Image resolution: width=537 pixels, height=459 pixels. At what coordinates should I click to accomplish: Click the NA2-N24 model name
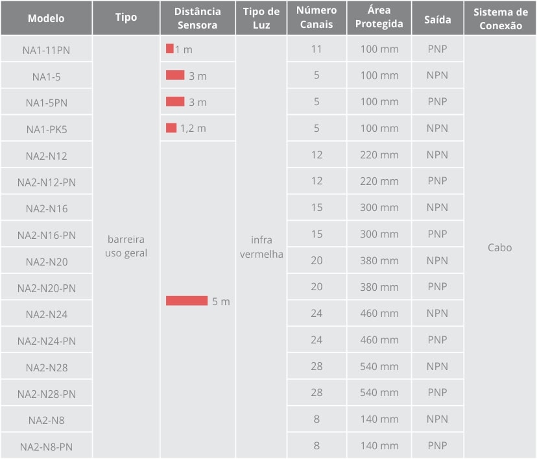click(46, 315)
